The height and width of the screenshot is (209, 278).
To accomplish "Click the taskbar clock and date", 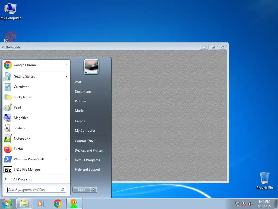I will click(x=264, y=204).
